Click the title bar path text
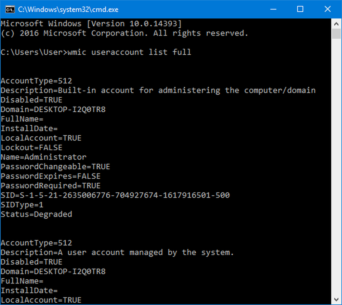 pyautogui.click(x=68, y=10)
